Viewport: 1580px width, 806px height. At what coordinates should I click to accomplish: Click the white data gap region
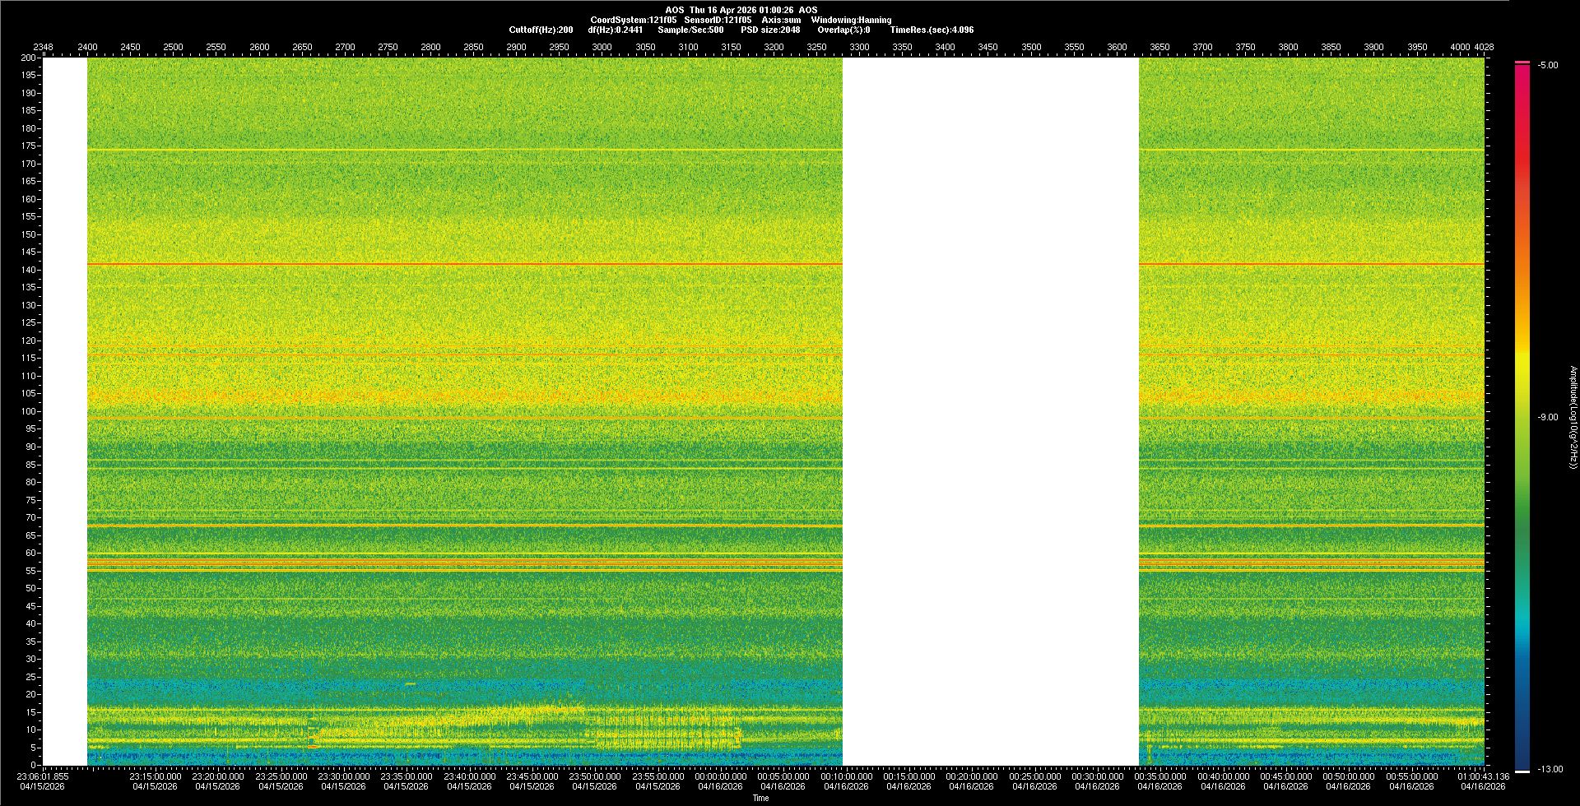pos(990,411)
